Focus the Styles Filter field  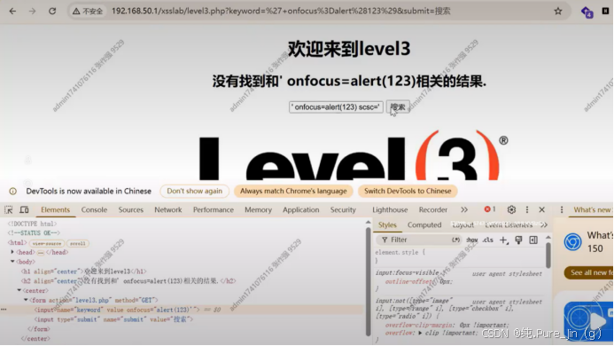click(419, 240)
